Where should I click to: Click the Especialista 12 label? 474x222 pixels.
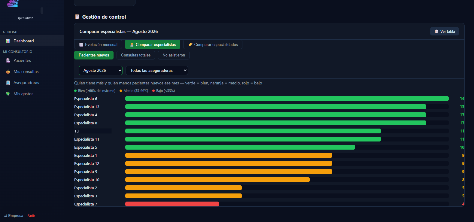pyautogui.click(x=87, y=163)
